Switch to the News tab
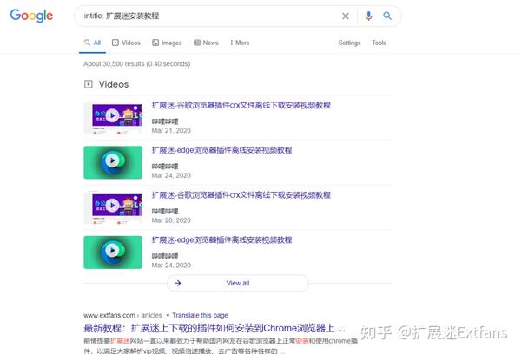 click(x=206, y=43)
